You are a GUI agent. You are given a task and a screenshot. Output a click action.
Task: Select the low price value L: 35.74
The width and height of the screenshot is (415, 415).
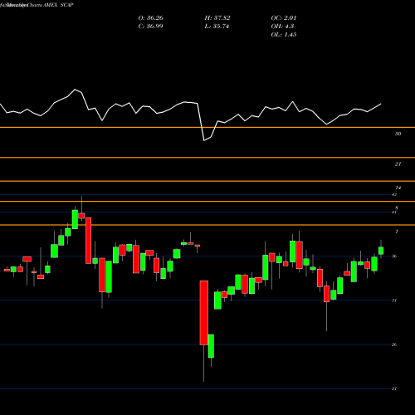pos(217,27)
